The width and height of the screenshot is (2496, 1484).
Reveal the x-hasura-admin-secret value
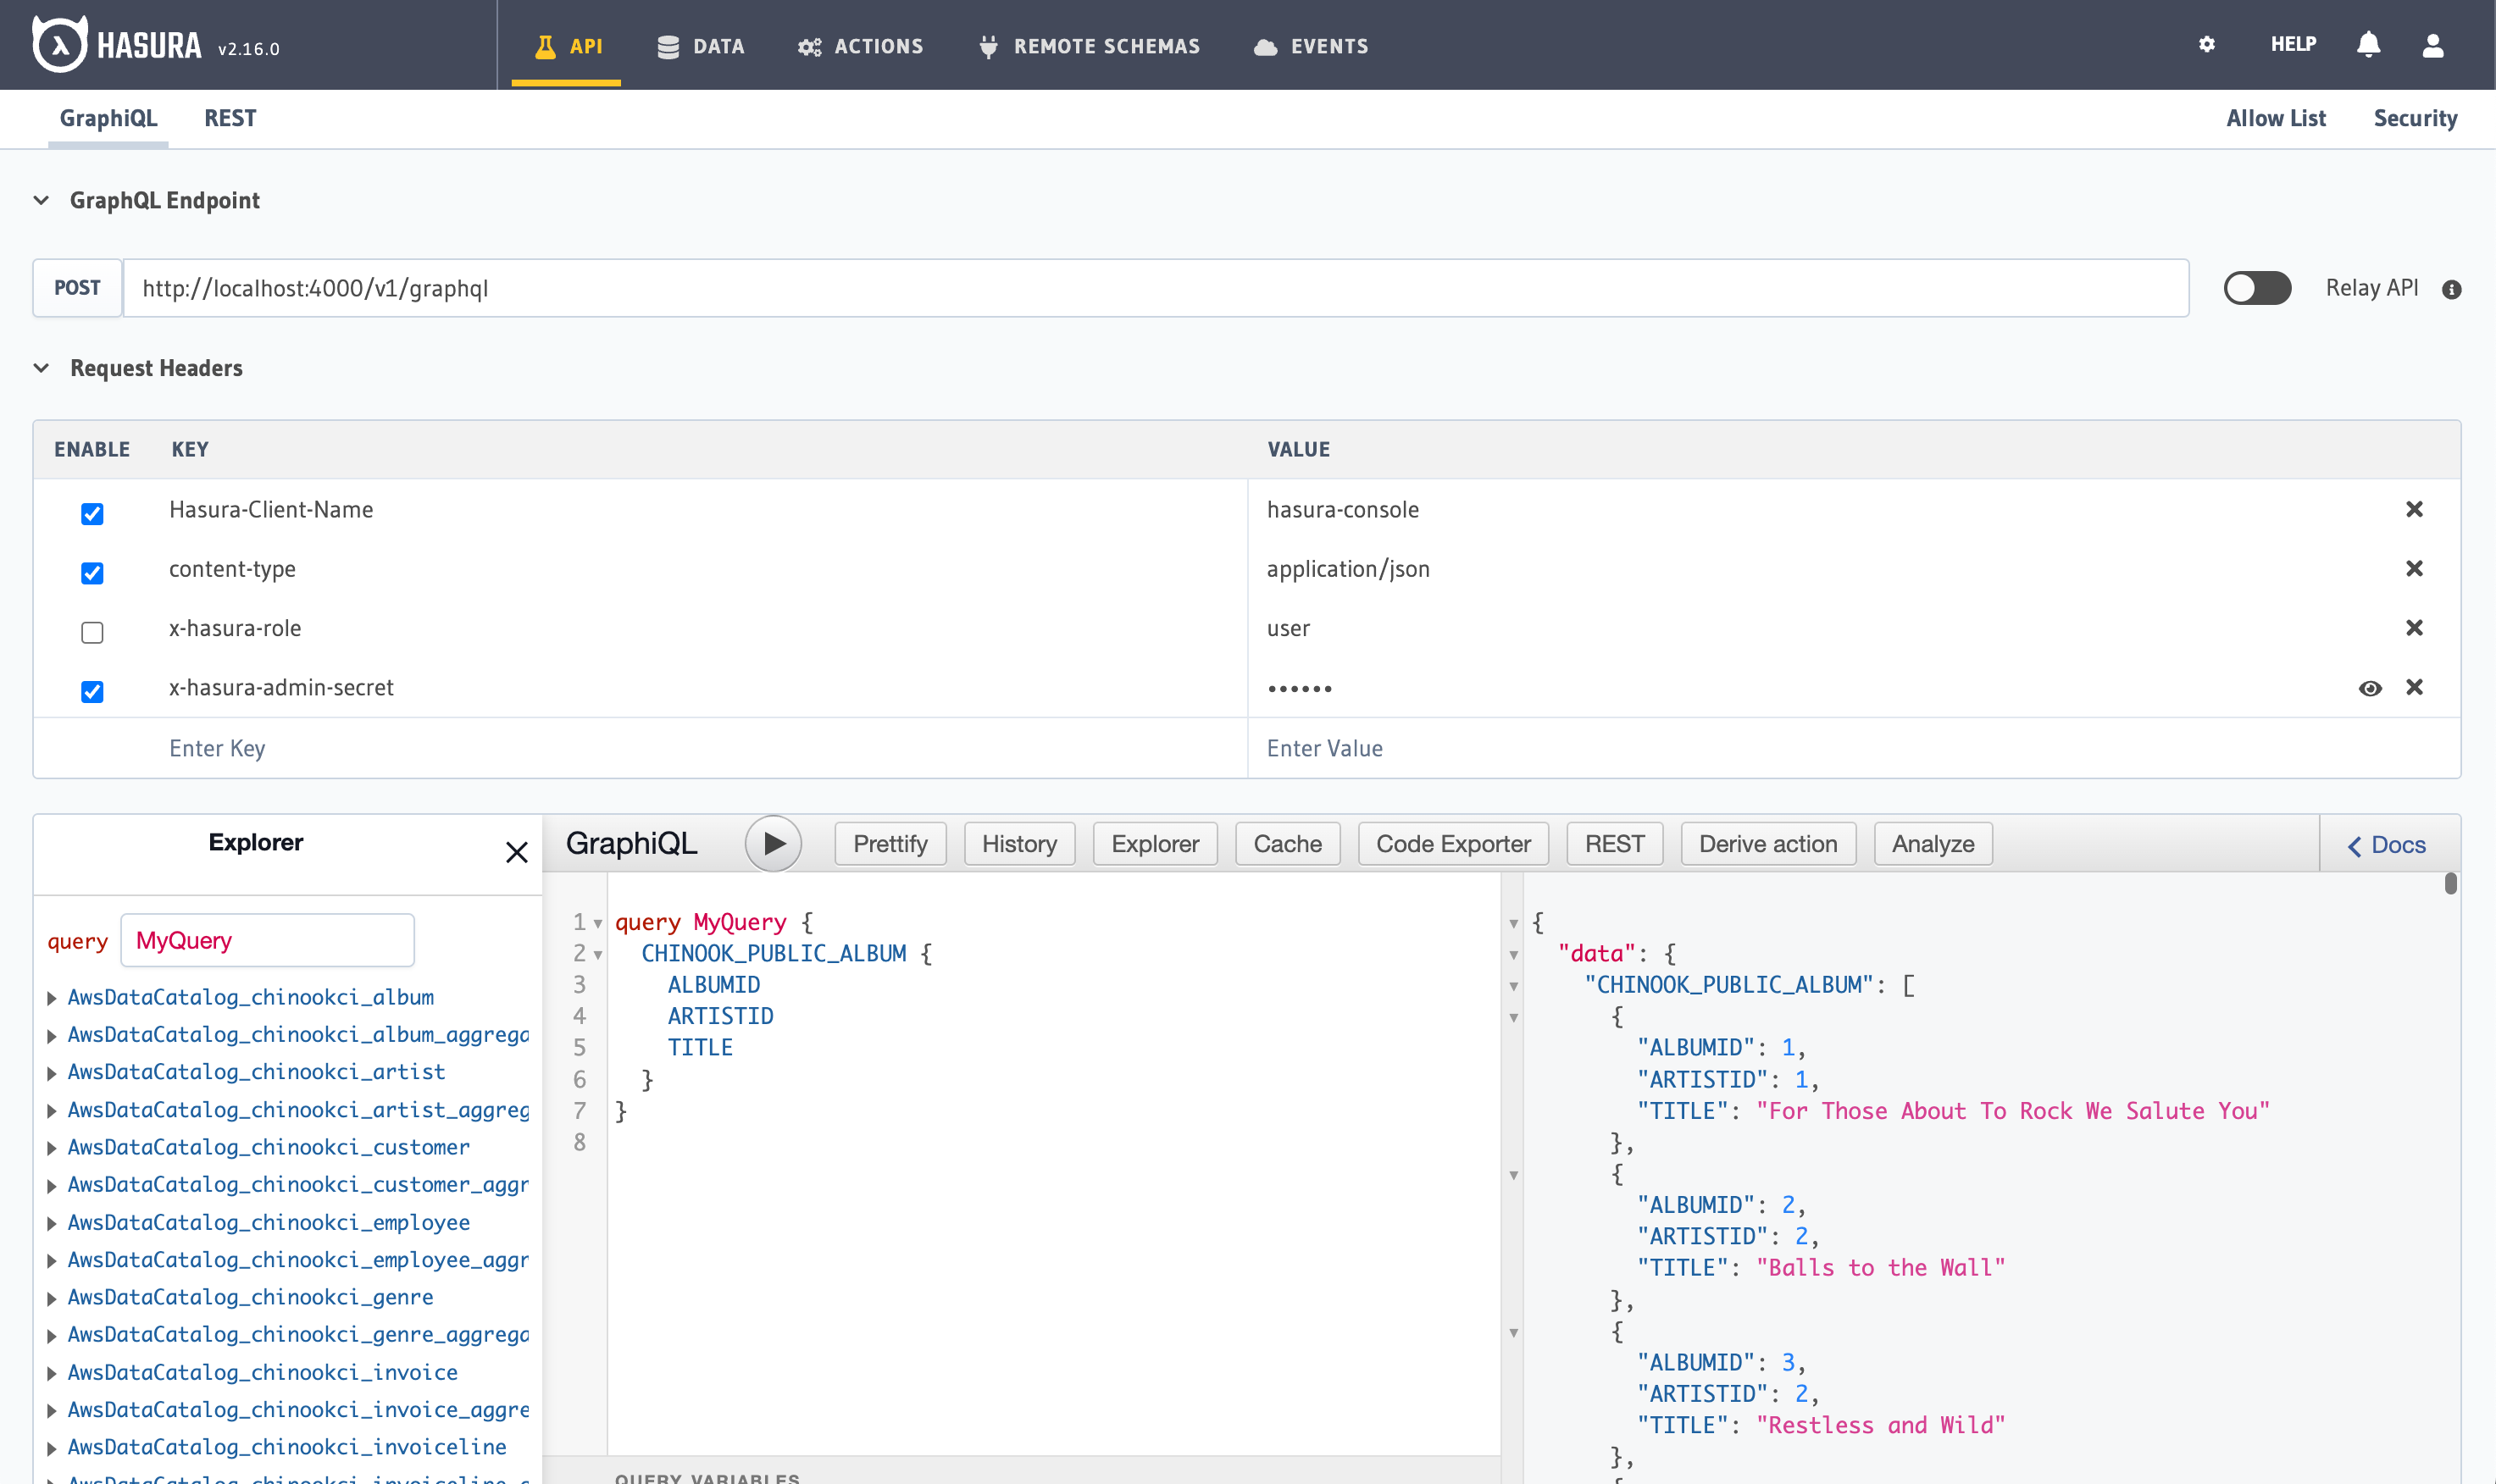click(x=2371, y=688)
